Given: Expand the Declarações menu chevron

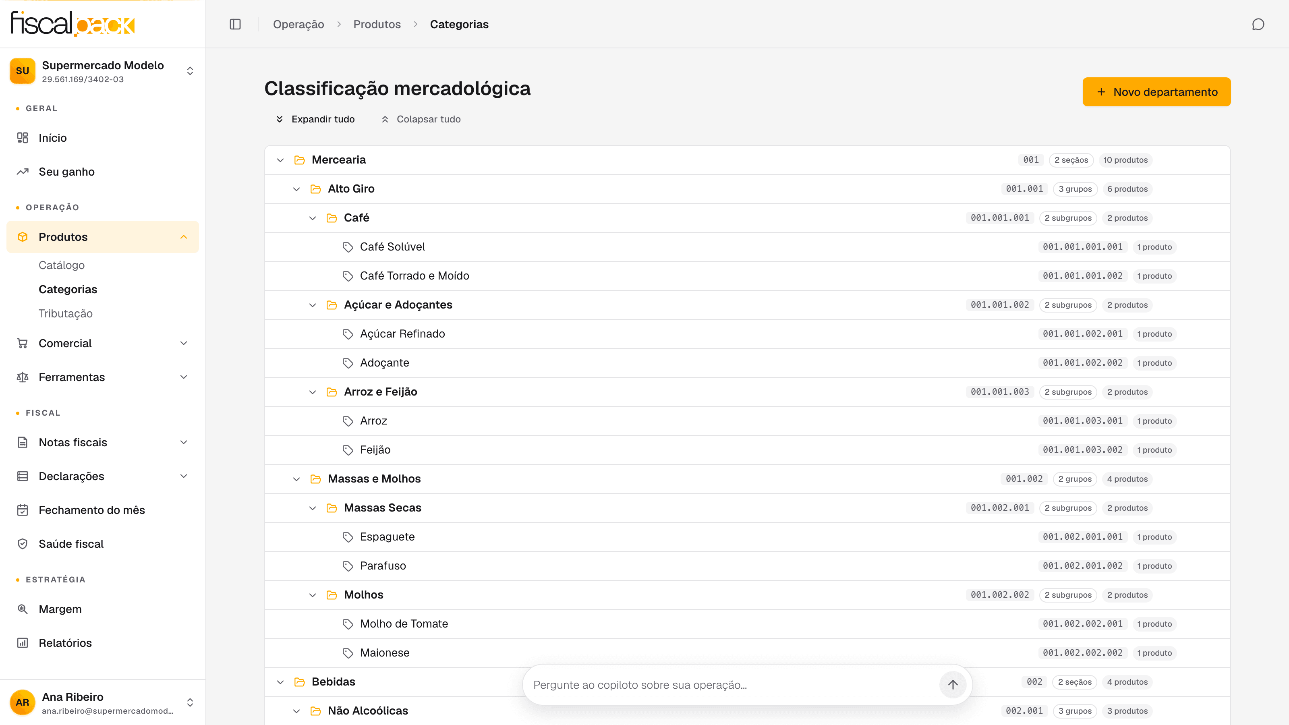Looking at the screenshot, I should click(x=184, y=476).
